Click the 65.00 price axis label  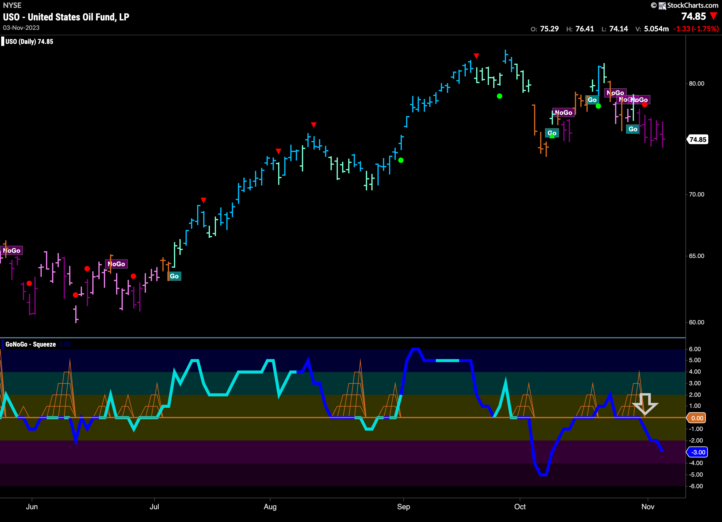click(x=696, y=256)
